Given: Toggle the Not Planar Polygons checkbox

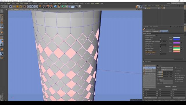Looking at the screenshot, I should coord(161,52).
